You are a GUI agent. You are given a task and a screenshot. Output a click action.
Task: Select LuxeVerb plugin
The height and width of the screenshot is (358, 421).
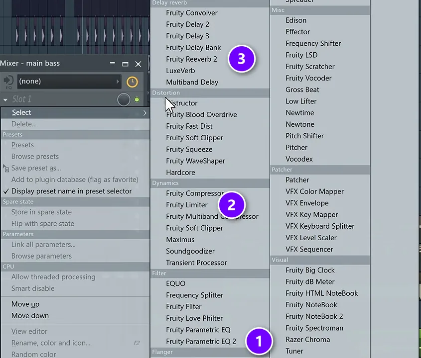180,71
